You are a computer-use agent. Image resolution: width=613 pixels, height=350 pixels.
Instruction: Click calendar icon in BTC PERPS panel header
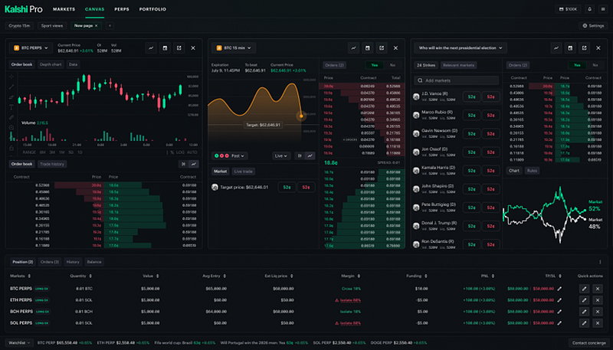(165, 48)
